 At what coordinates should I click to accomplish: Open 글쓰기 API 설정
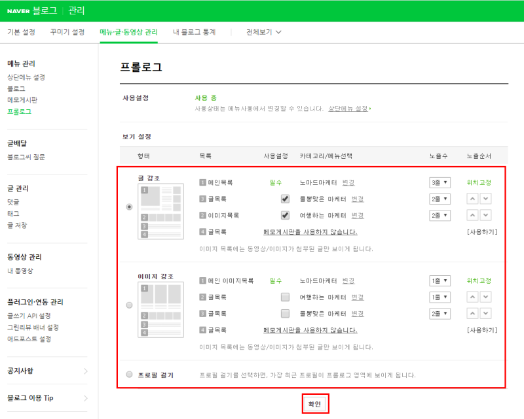tap(29, 316)
